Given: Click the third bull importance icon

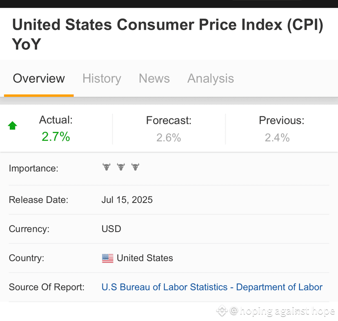Looking at the screenshot, I should (x=136, y=167).
